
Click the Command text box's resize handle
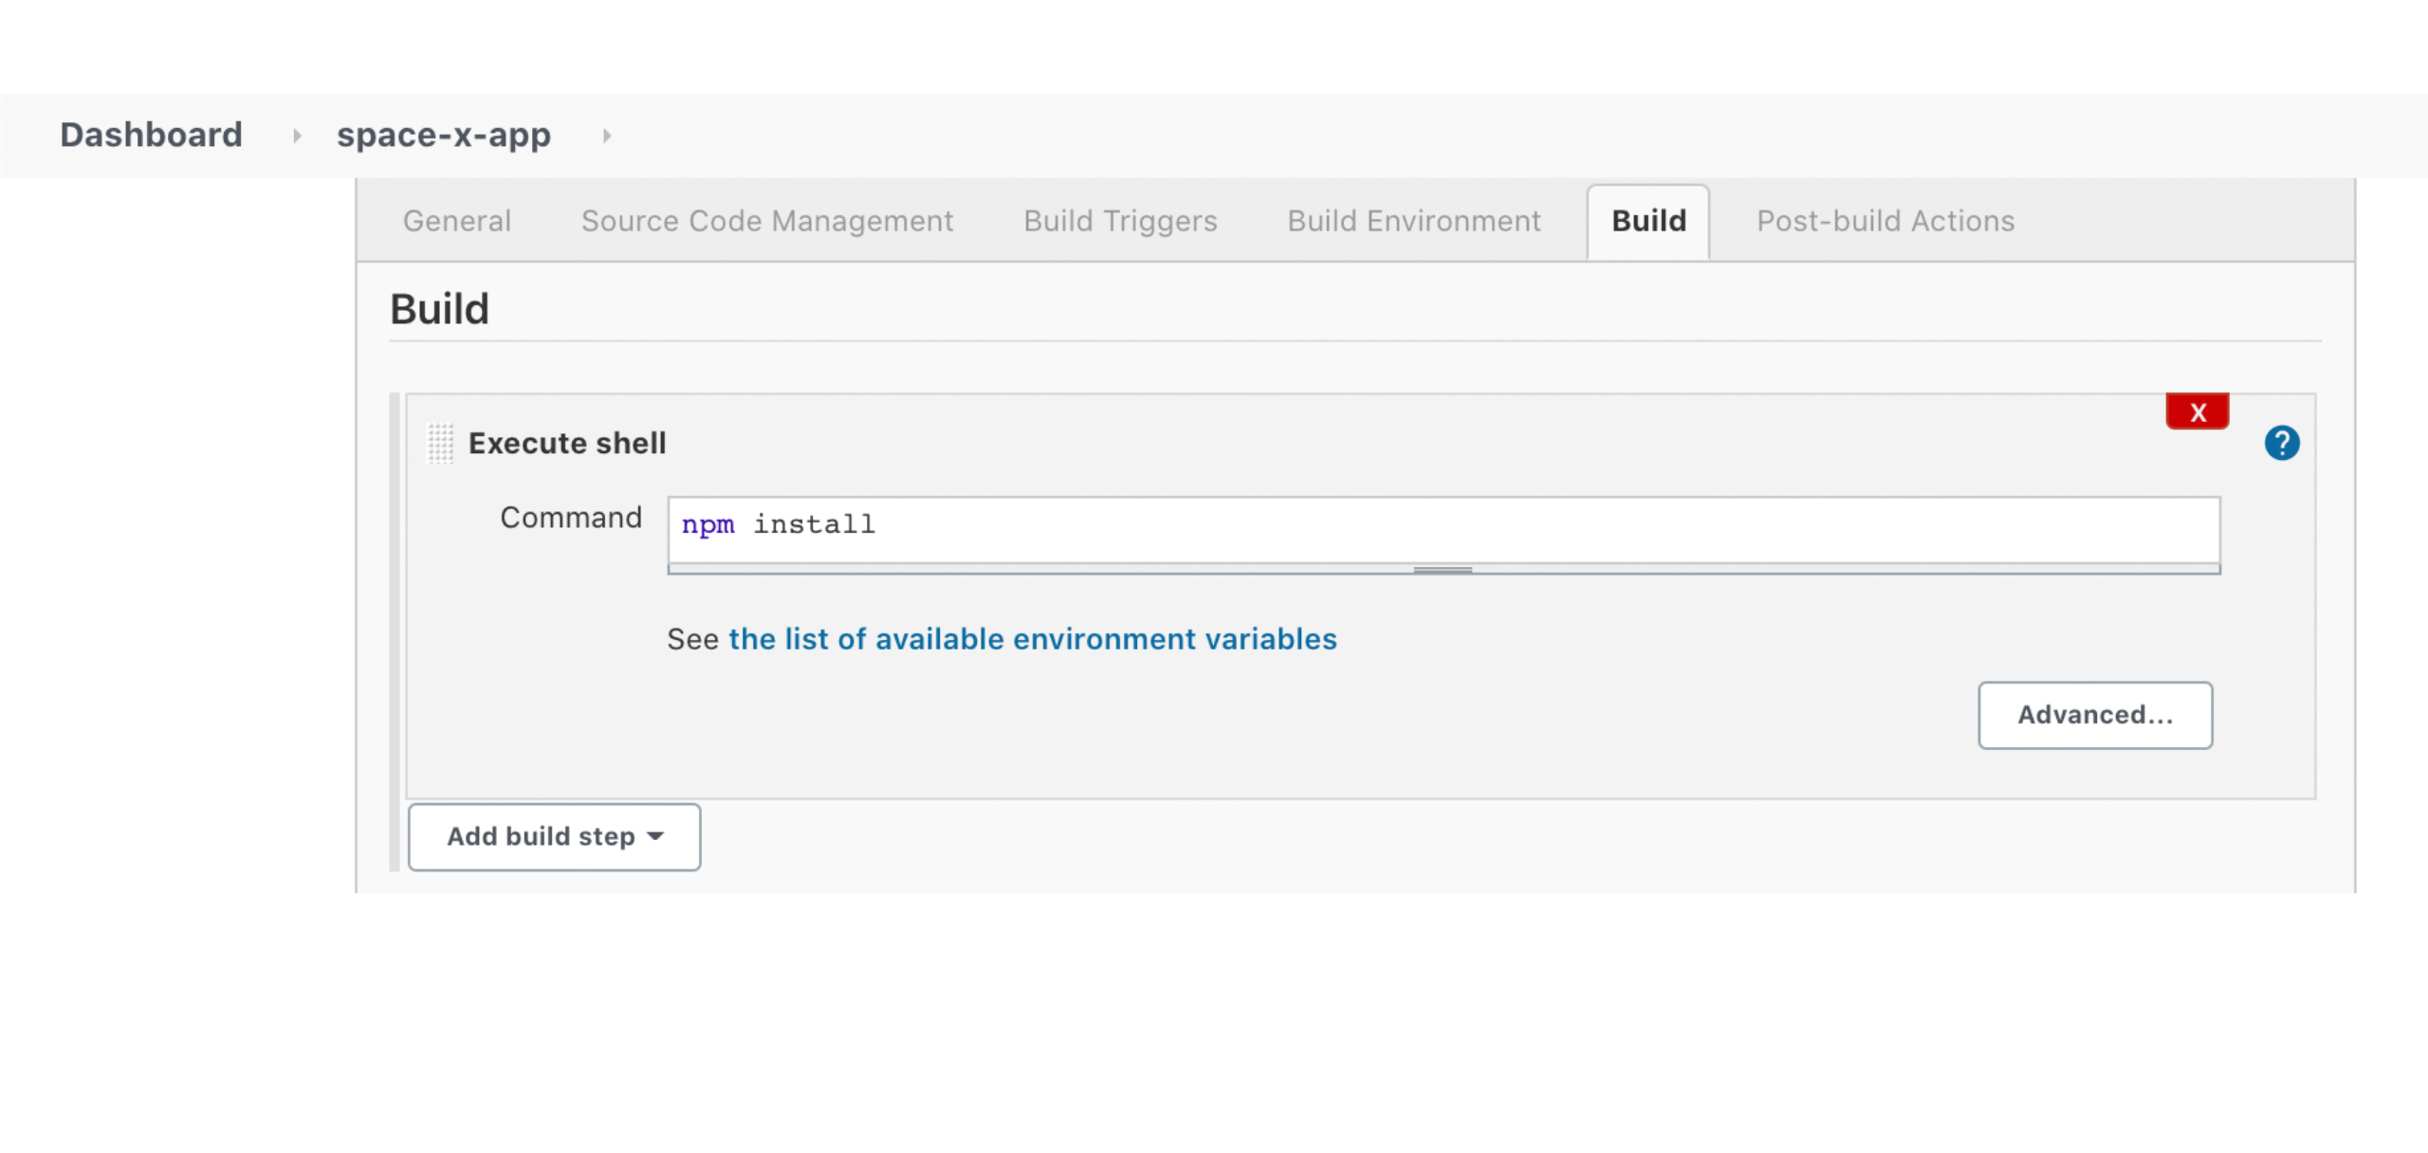(x=1443, y=570)
